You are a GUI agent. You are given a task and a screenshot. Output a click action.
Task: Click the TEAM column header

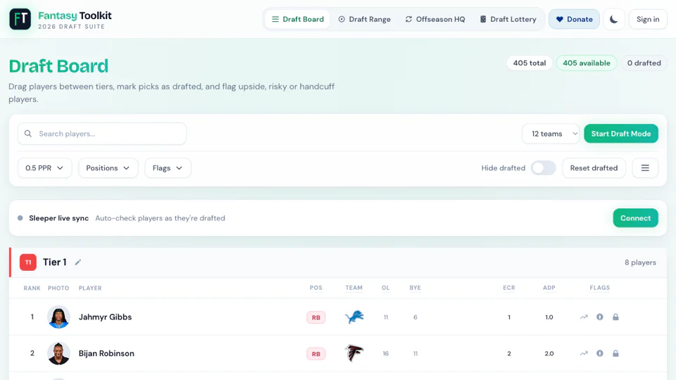tap(354, 288)
